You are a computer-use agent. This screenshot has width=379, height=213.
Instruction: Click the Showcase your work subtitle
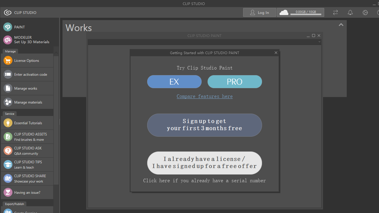pyautogui.click(x=29, y=181)
